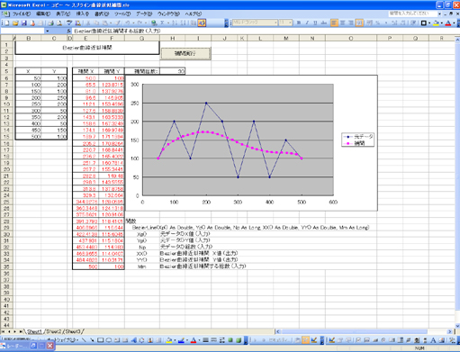The width and height of the screenshot is (460, 352).
Task: Switch to the Sheet2 tab
Action: [x=53, y=331]
